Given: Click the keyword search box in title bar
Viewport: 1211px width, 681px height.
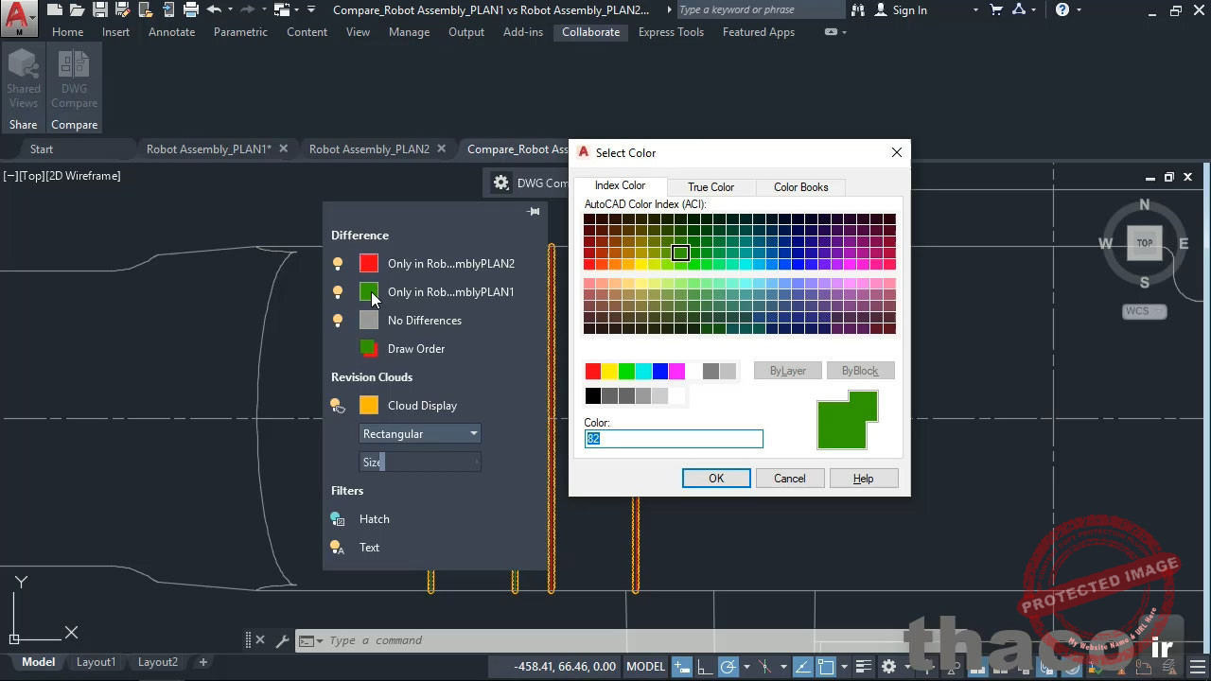Looking at the screenshot, I should [x=760, y=9].
